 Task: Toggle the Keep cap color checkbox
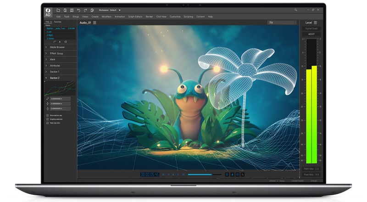(48, 123)
